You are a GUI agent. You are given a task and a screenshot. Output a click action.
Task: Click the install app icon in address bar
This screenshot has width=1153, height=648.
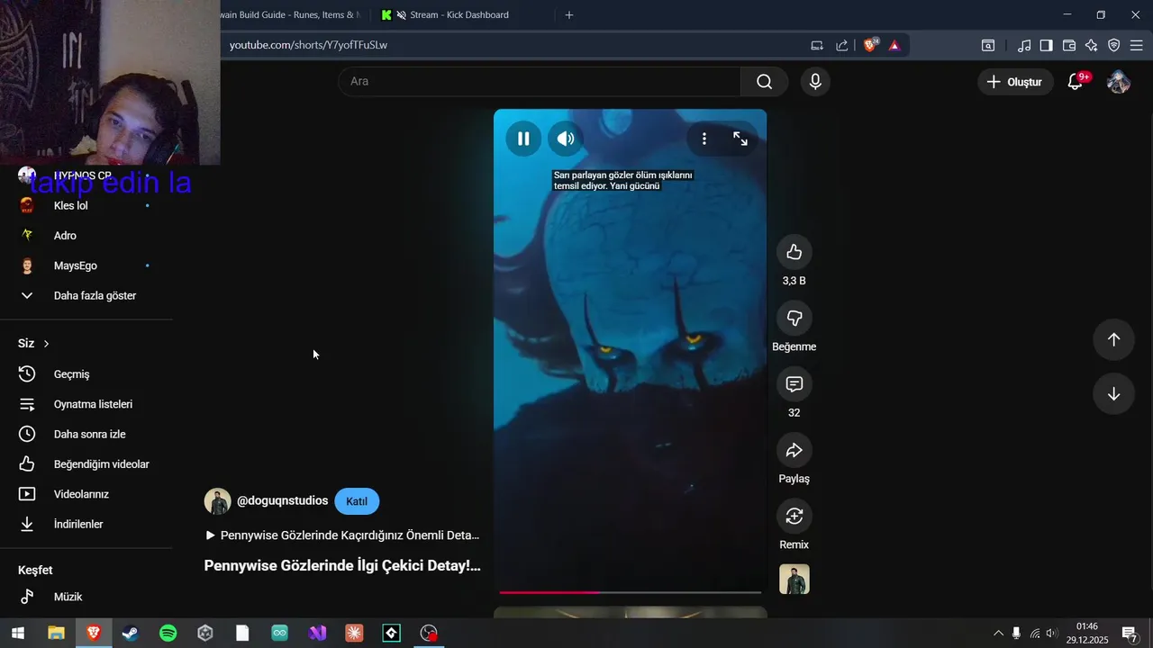pyautogui.click(x=817, y=45)
